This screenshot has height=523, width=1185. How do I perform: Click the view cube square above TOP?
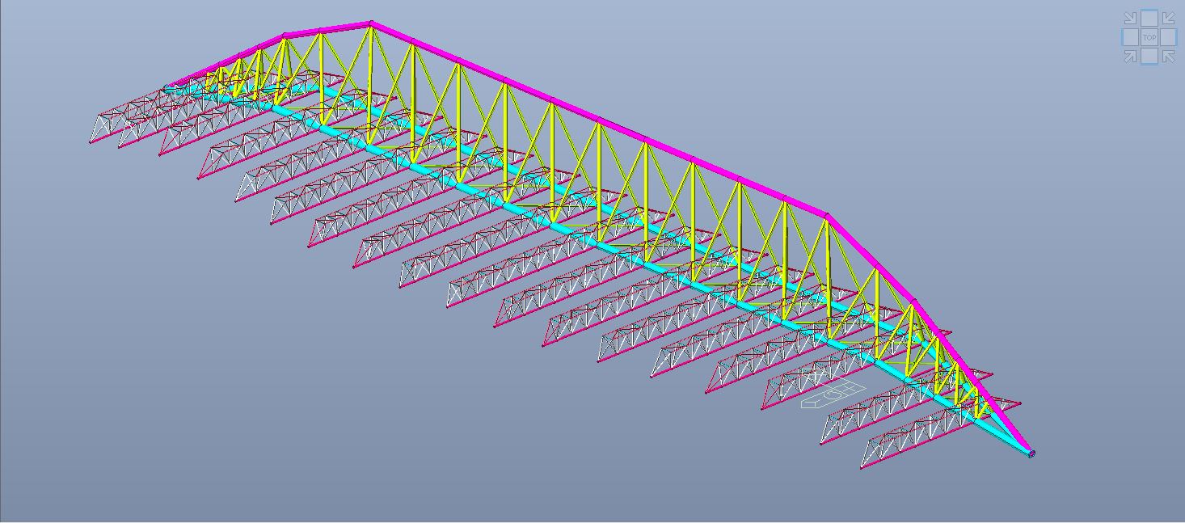(1149, 18)
